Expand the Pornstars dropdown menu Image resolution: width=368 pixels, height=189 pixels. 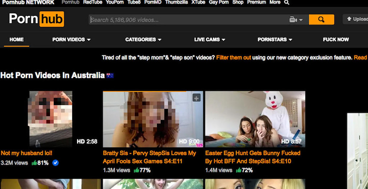point(275,39)
